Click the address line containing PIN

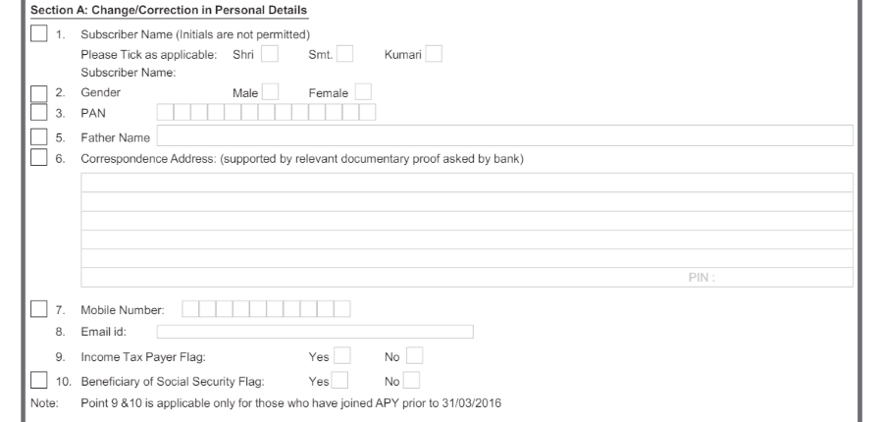[x=467, y=277]
